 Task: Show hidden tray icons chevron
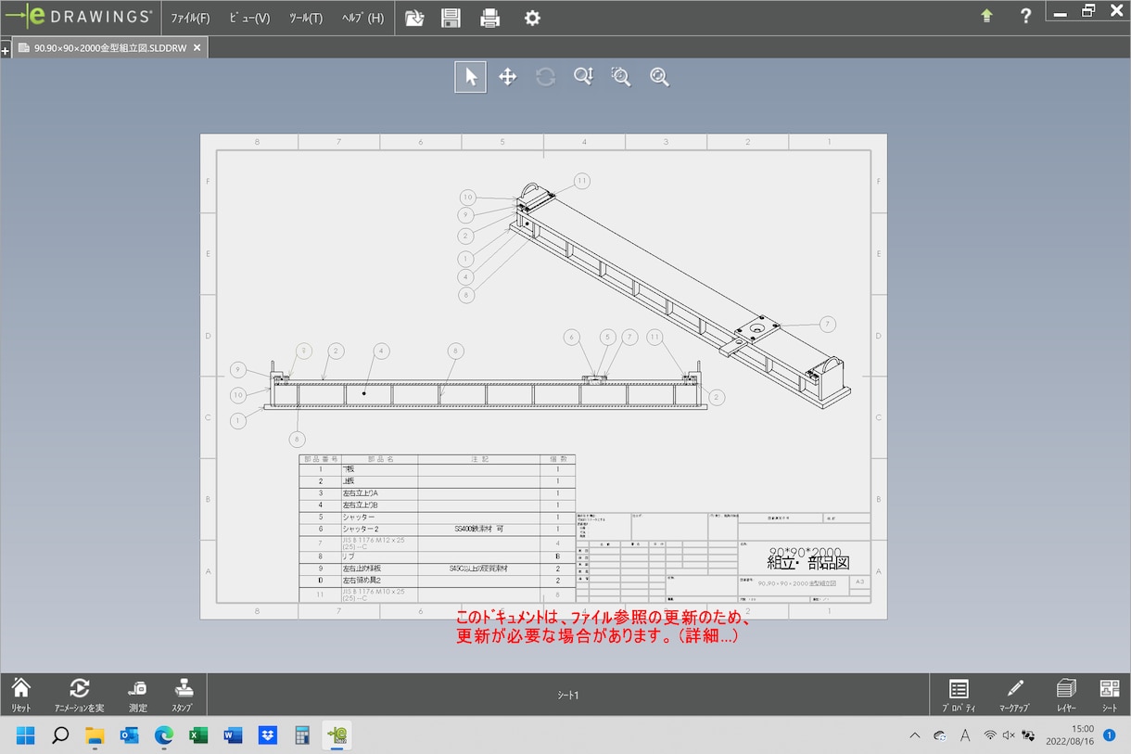coord(915,735)
